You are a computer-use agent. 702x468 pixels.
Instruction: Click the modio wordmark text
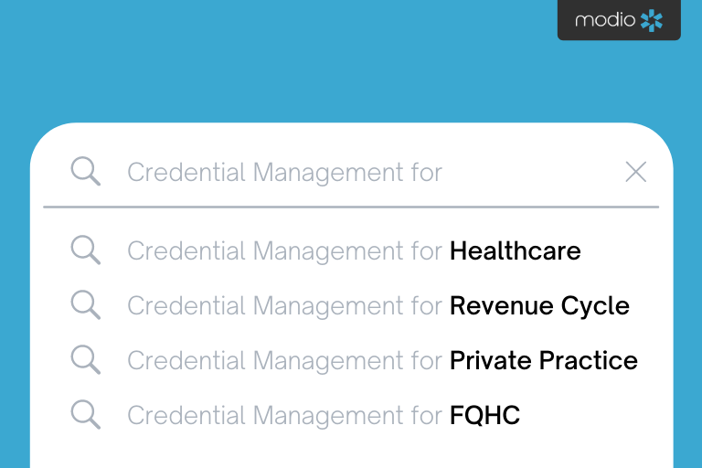click(604, 20)
